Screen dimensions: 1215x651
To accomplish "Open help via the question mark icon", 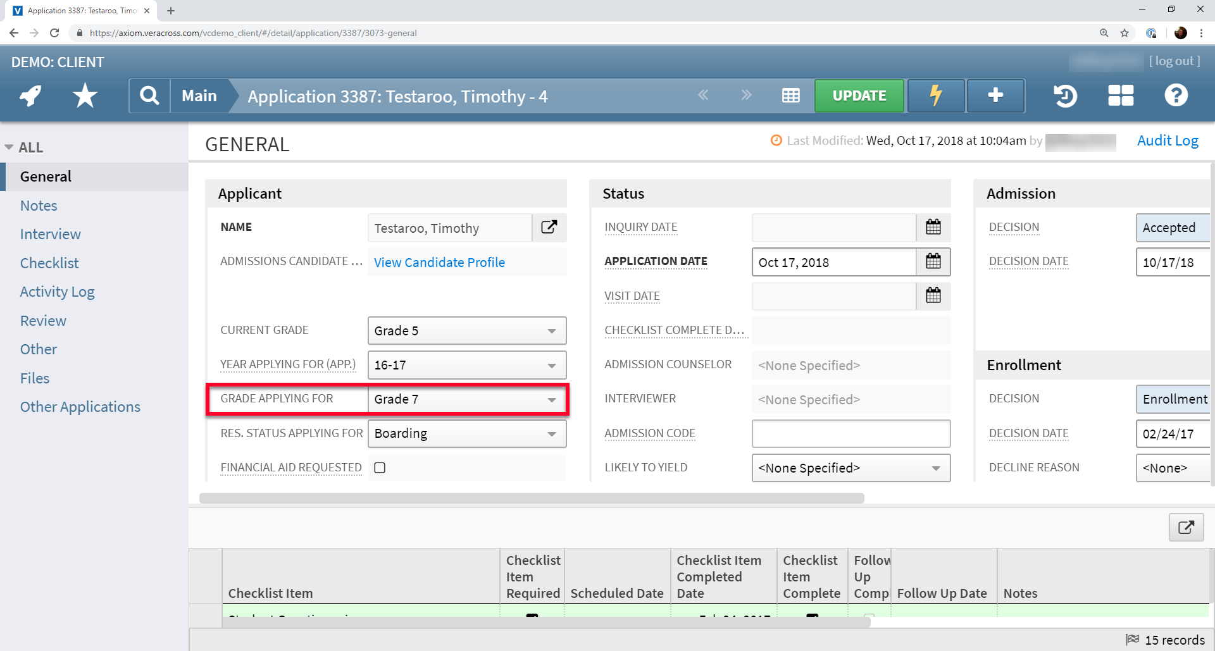I will pyautogui.click(x=1176, y=96).
